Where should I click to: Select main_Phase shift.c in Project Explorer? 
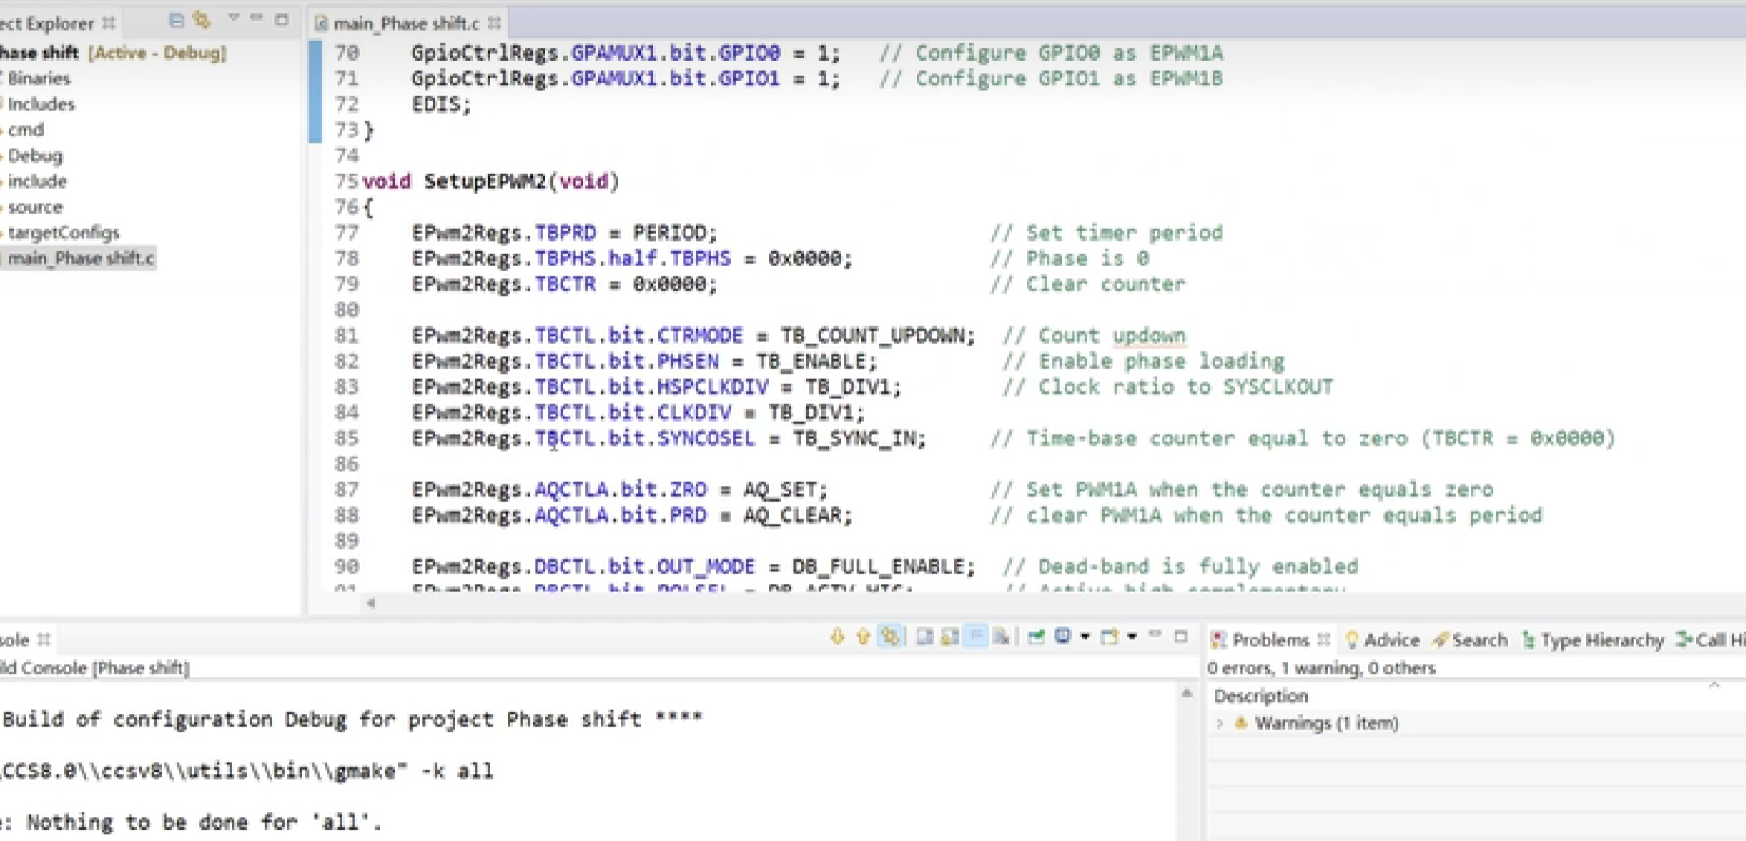(80, 259)
